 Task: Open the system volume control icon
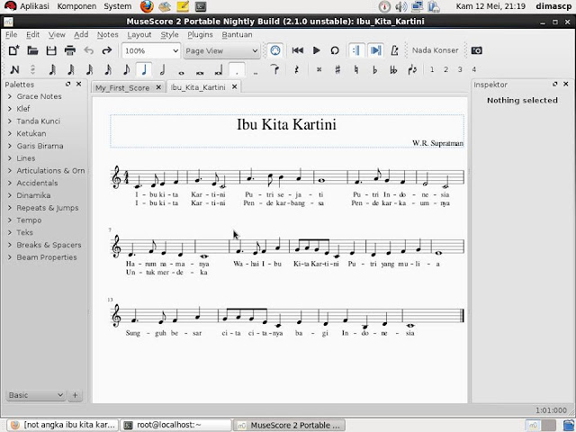click(400, 6)
